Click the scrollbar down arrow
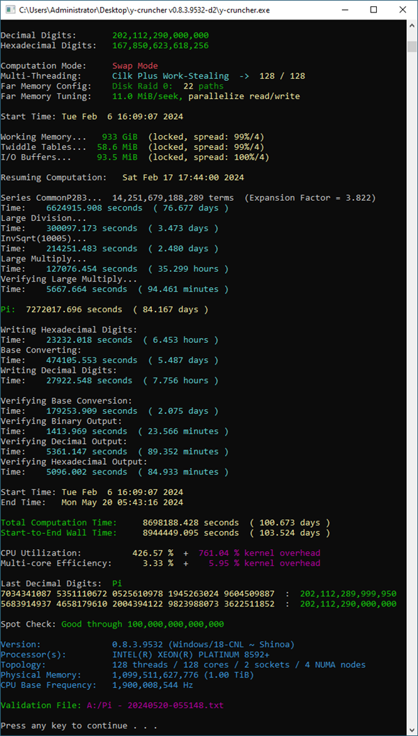 tap(412, 729)
